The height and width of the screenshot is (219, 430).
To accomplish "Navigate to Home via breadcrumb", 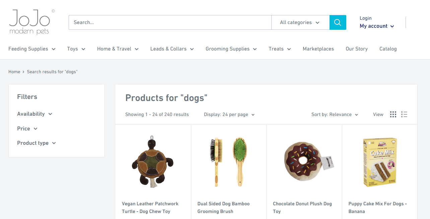I will pos(14,72).
